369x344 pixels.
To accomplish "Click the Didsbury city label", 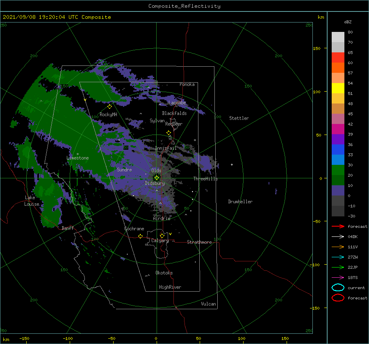I will (x=155, y=183).
